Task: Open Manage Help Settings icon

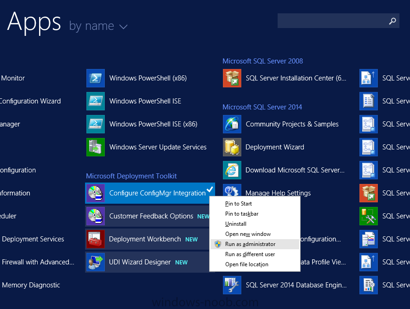Action: click(232, 190)
